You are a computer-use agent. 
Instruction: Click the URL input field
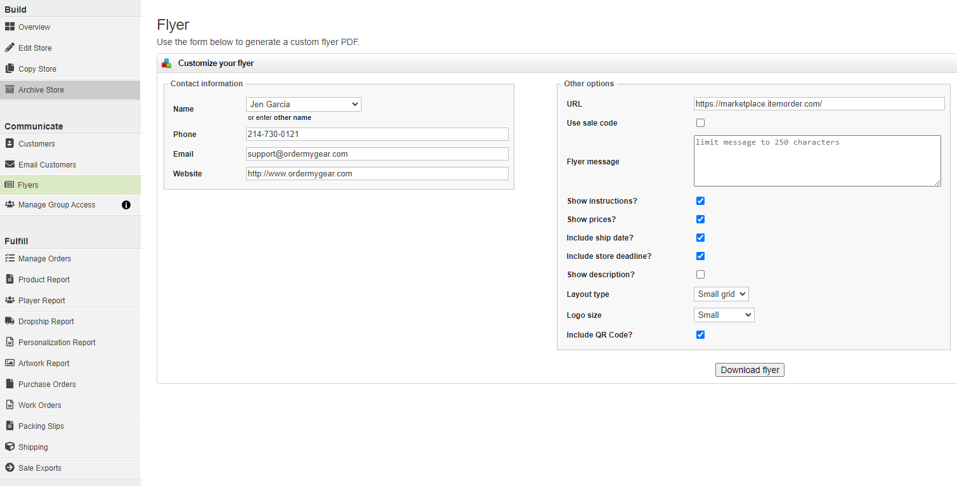pos(819,103)
